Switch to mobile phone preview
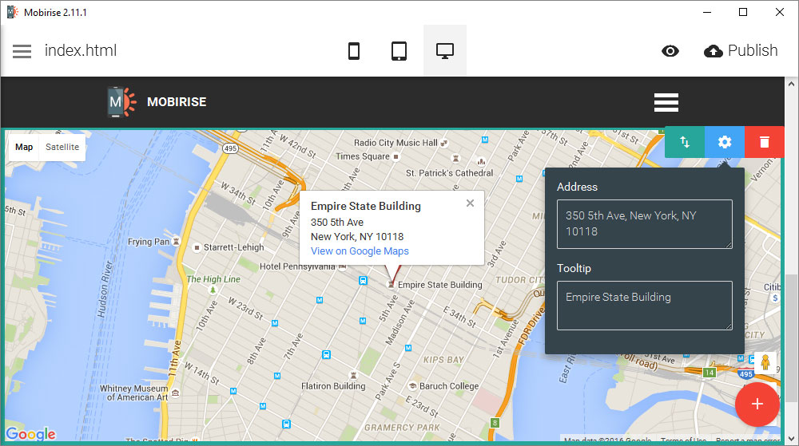Image resolution: width=799 pixels, height=446 pixels. click(354, 51)
